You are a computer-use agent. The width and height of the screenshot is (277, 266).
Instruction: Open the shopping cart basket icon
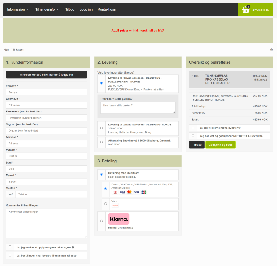(x=246, y=10)
